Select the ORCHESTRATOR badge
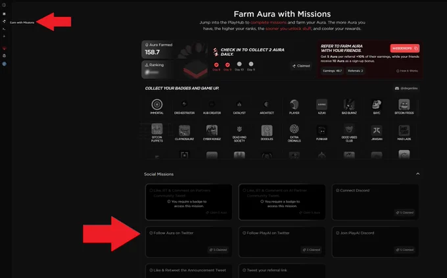Screen dimensions: 447x278 [184, 106]
